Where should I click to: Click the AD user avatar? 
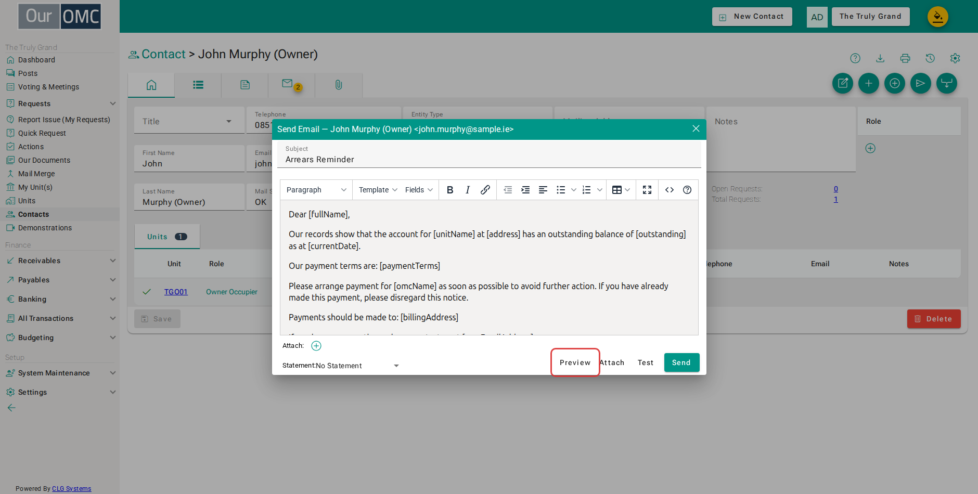[x=817, y=17]
